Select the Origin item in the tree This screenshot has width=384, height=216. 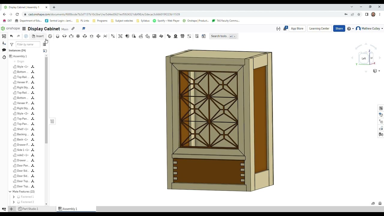pos(20,61)
